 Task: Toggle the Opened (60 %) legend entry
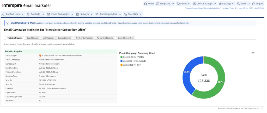132,57
